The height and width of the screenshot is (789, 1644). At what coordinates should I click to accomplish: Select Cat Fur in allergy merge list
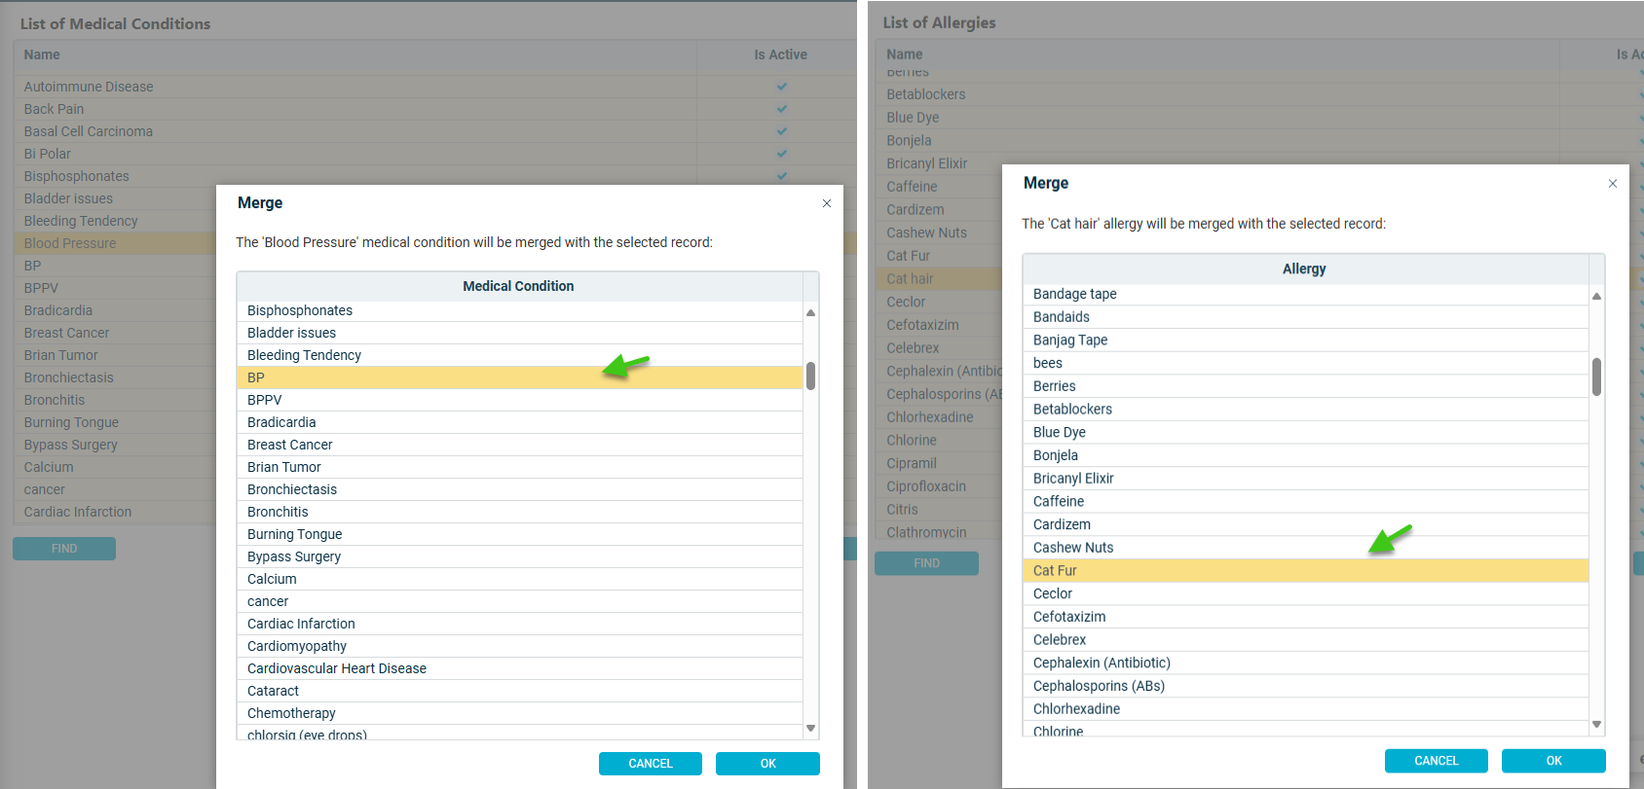(x=1306, y=571)
